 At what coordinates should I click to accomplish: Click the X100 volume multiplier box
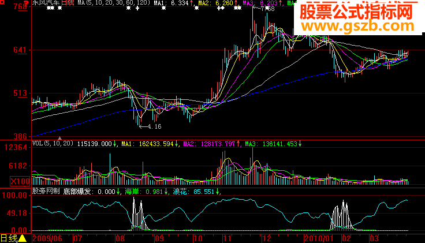20,181
